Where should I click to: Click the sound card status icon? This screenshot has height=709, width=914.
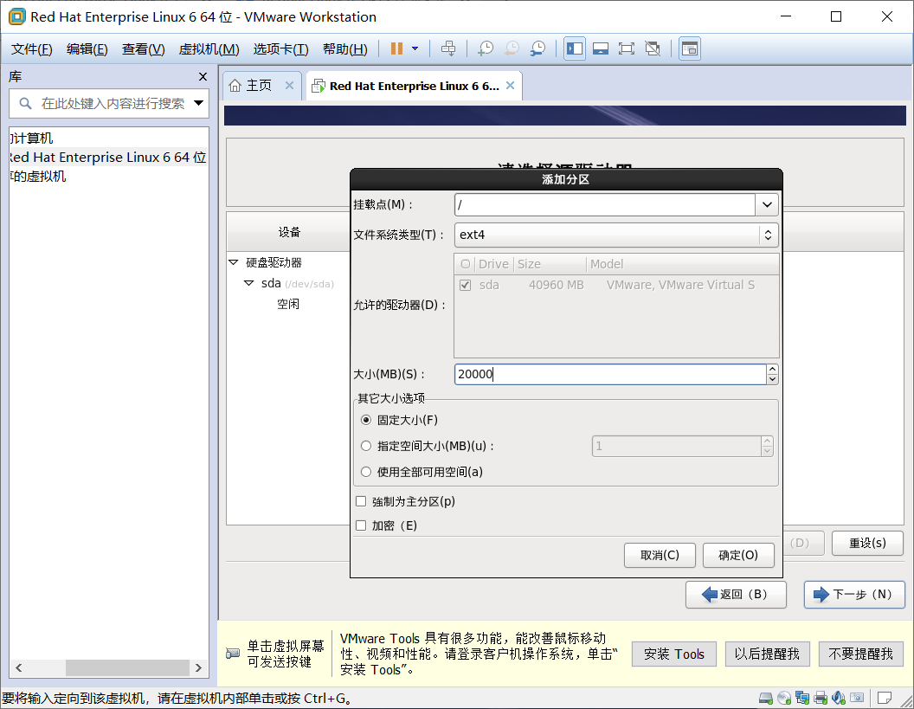[839, 698]
